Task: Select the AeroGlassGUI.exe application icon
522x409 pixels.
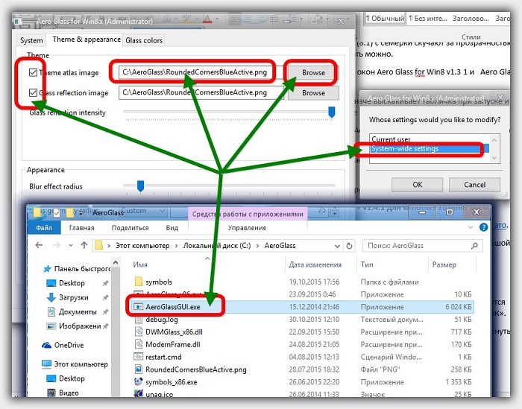Action: tap(138, 307)
